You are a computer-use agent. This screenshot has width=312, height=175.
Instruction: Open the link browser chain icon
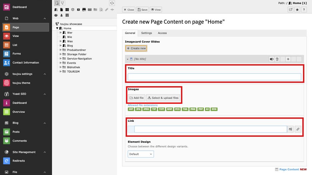(298, 129)
